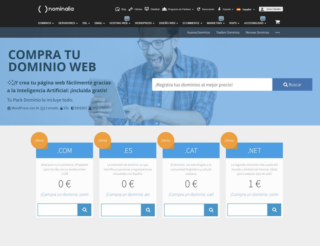Open the HOSTING WEB menu

tap(120, 23)
